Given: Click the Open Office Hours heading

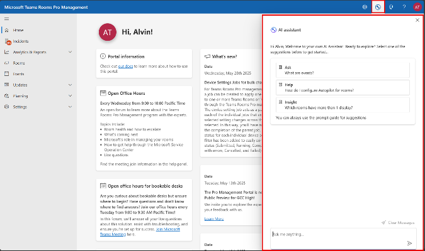Looking at the screenshot, I should (x=127, y=93).
